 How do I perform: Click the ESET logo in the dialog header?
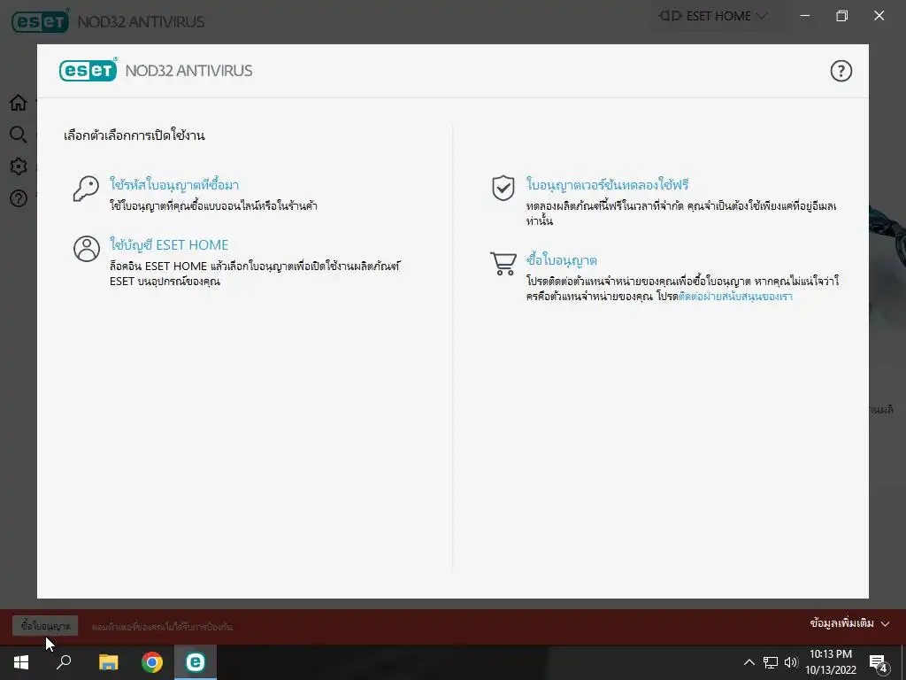click(88, 71)
